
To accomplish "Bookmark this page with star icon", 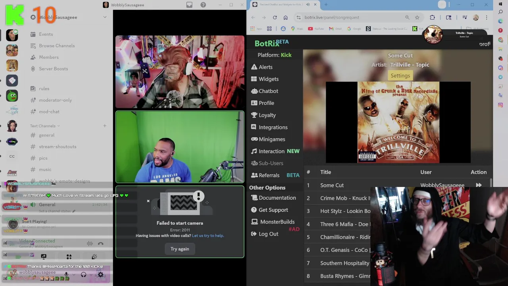I will coord(417,17).
